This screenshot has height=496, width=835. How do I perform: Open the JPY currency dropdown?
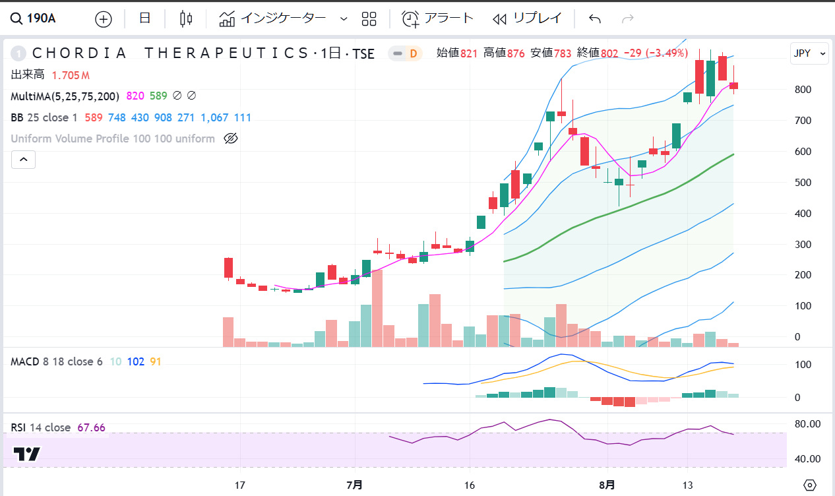[x=809, y=53]
